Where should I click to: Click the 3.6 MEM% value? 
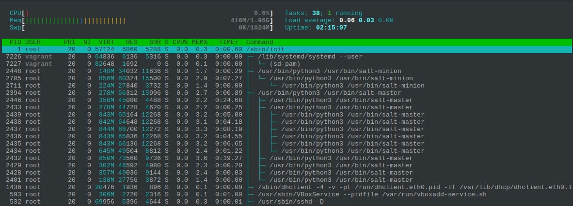coord(201,158)
